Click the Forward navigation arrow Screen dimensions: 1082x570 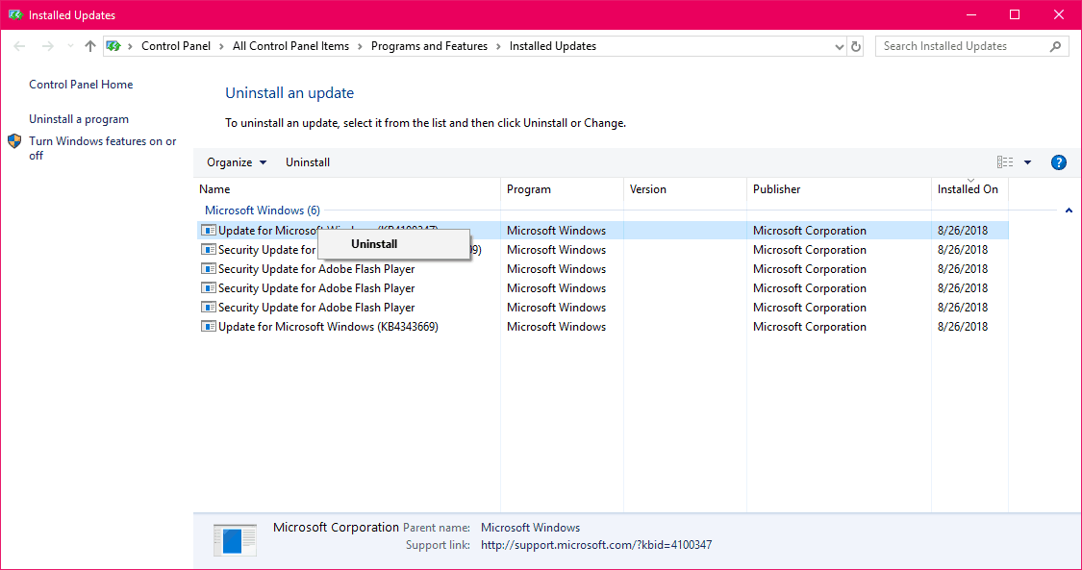48,46
